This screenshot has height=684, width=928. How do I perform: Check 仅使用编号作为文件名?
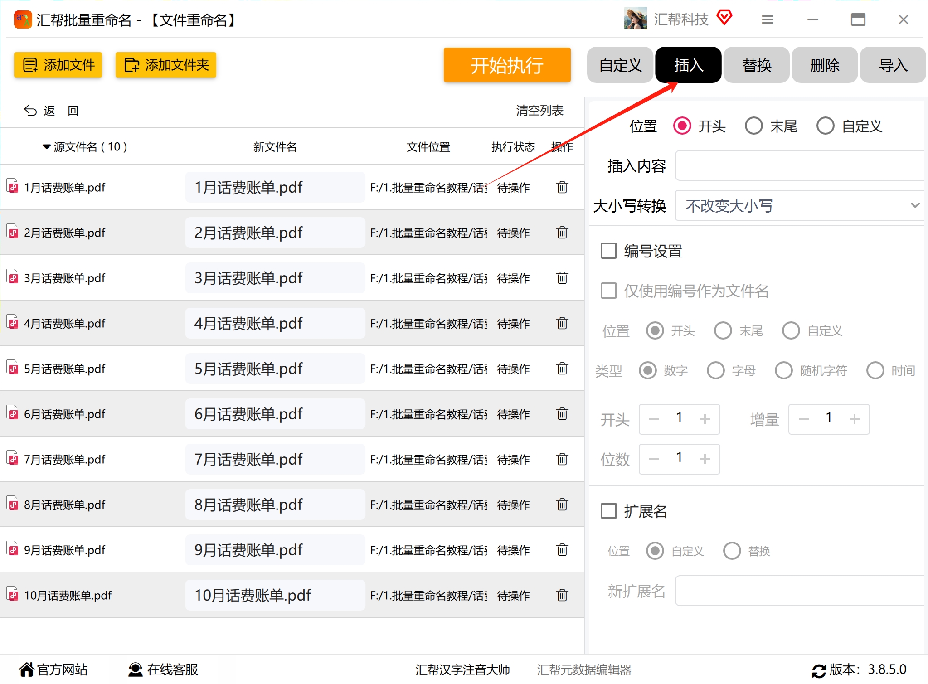tap(609, 291)
